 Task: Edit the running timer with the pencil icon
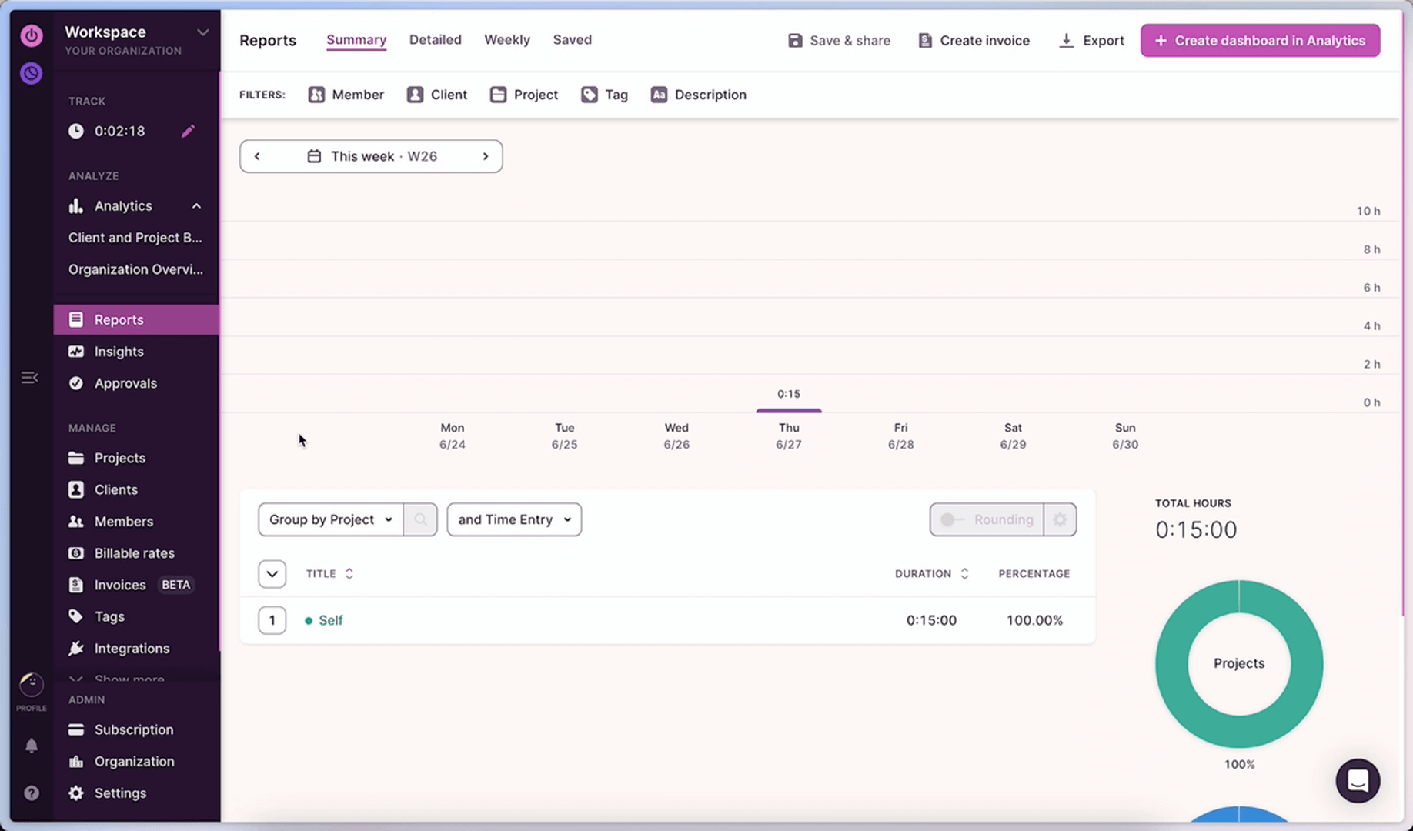(189, 131)
